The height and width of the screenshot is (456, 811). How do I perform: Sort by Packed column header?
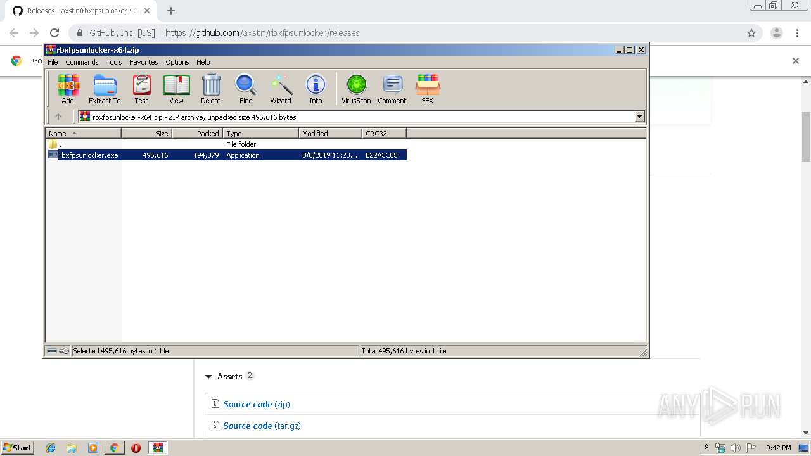pyautogui.click(x=197, y=133)
